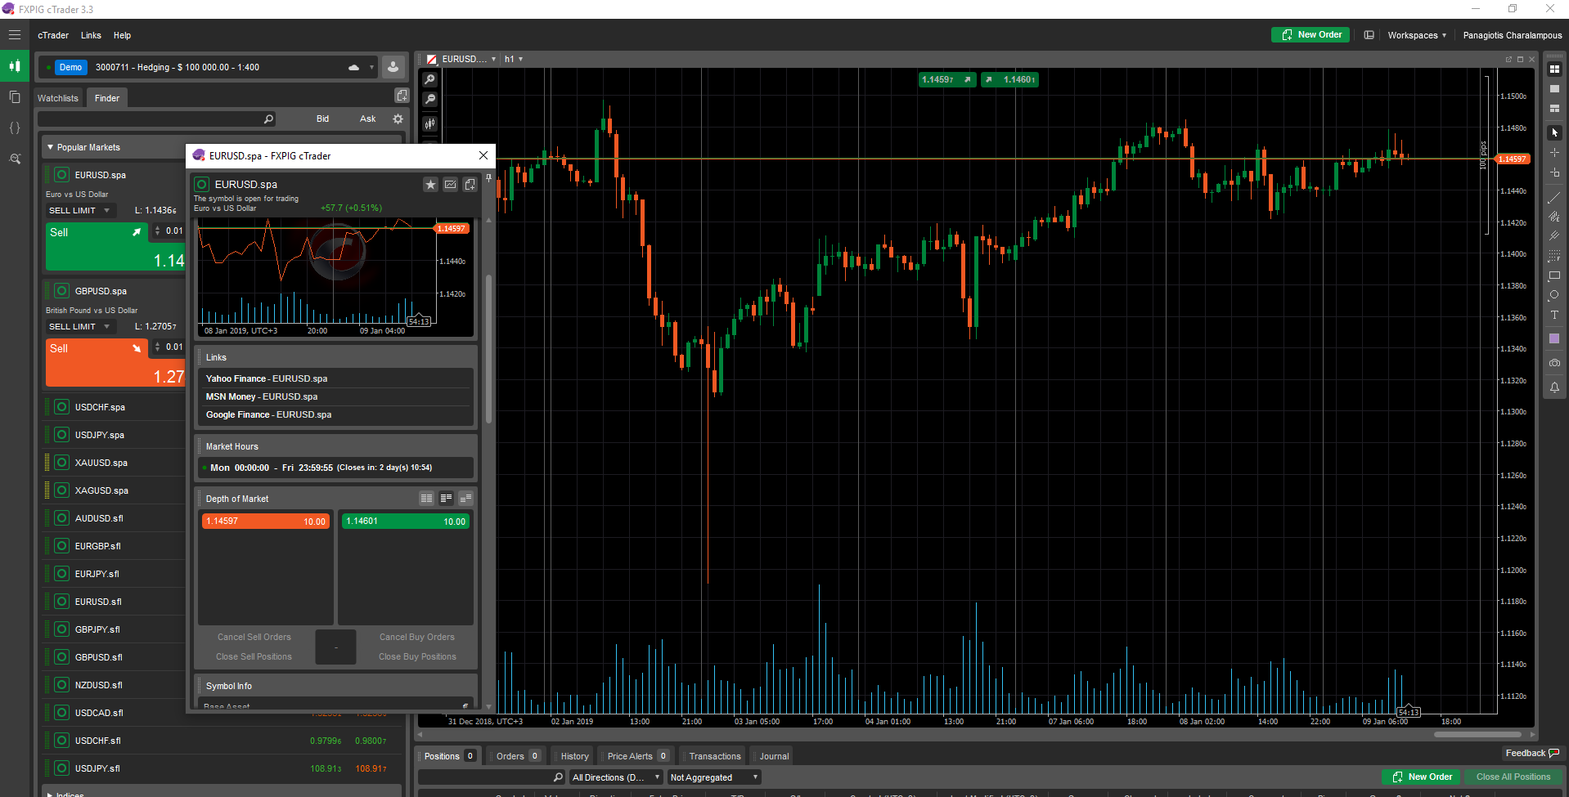Screen dimensions: 1569x797
Task: Open chart icon in EURUSD.spa popup
Action: (450, 185)
